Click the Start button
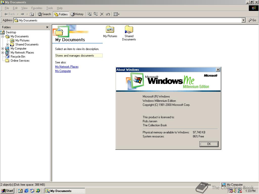Image resolution: width=259 pixels, height=194 pixels. click(x=7, y=191)
